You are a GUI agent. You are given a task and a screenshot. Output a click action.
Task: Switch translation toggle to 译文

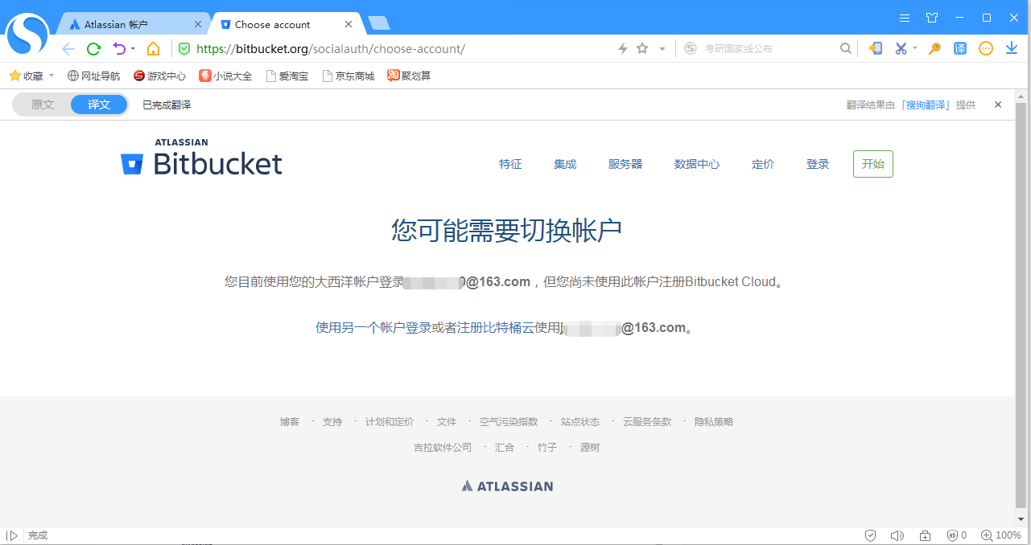(99, 104)
